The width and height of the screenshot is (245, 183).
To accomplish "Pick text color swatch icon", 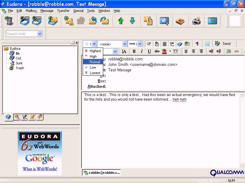I will click(164, 51).
